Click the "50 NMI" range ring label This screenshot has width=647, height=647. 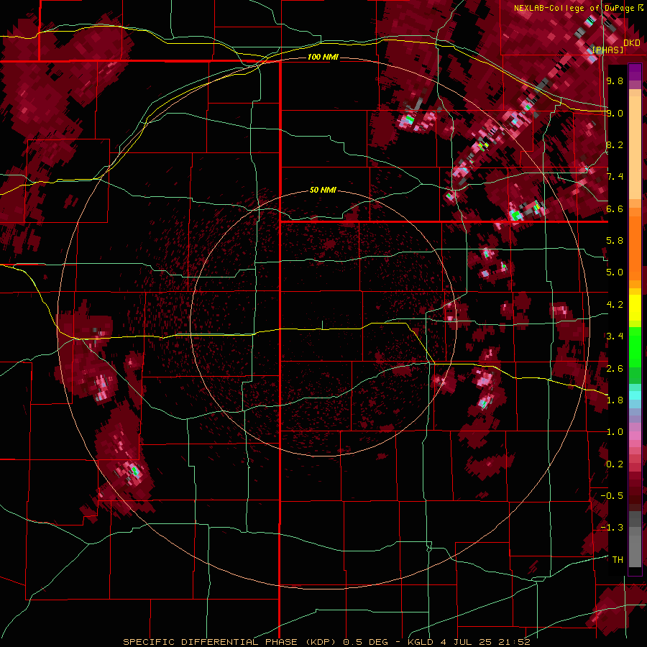323,191
